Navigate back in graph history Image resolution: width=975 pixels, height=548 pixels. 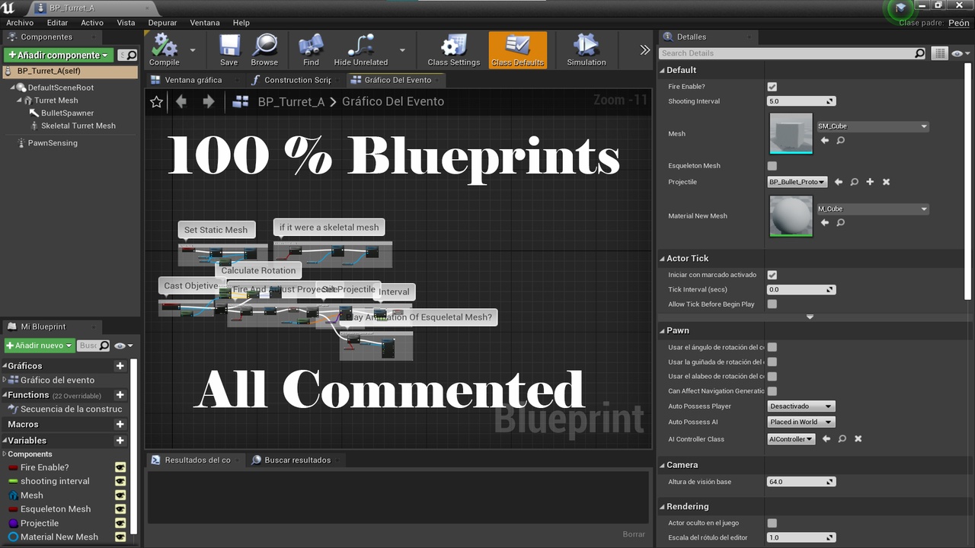click(x=181, y=101)
